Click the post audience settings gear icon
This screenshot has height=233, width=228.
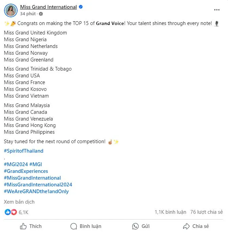pyautogui.click(x=41, y=14)
